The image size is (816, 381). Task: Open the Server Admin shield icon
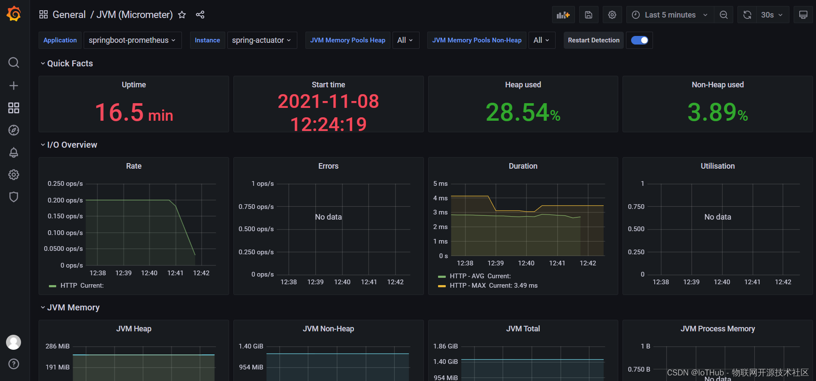click(14, 197)
